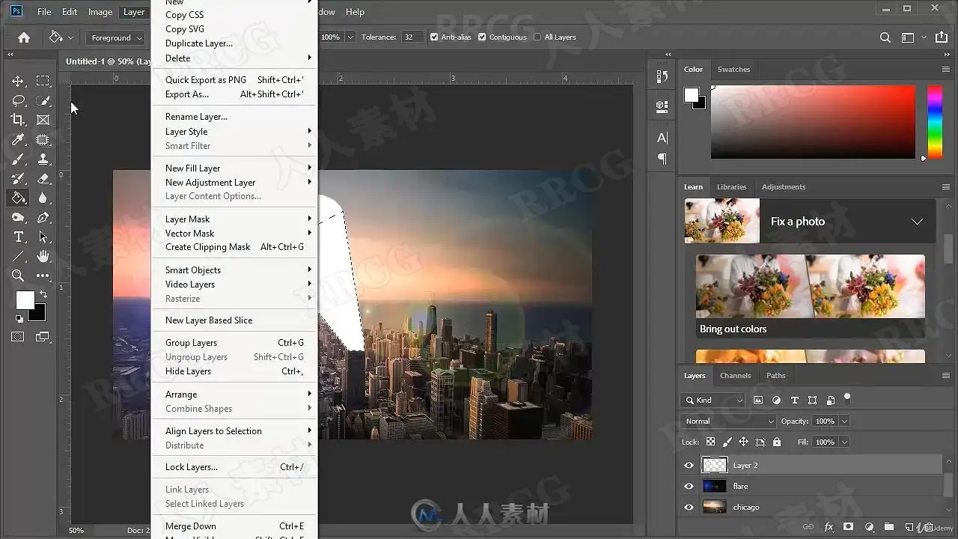Click the Tolerance input field
This screenshot has height=539, width=958.
pos(412,37)
